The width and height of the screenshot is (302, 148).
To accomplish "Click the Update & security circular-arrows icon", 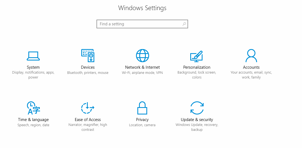I will pos(197,108).
